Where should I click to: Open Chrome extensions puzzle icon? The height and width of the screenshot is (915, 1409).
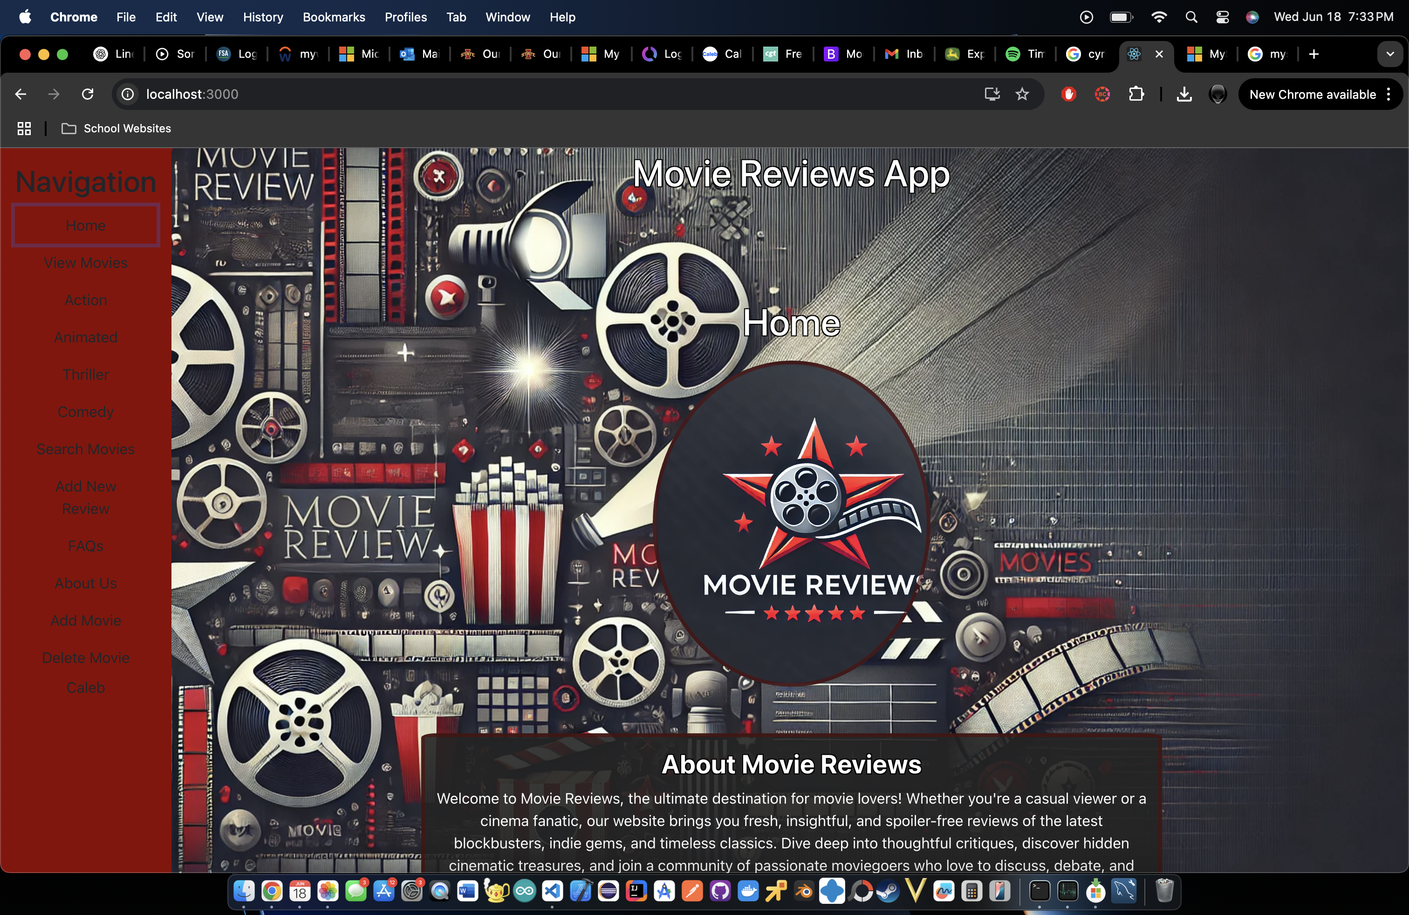(1136, 94)
